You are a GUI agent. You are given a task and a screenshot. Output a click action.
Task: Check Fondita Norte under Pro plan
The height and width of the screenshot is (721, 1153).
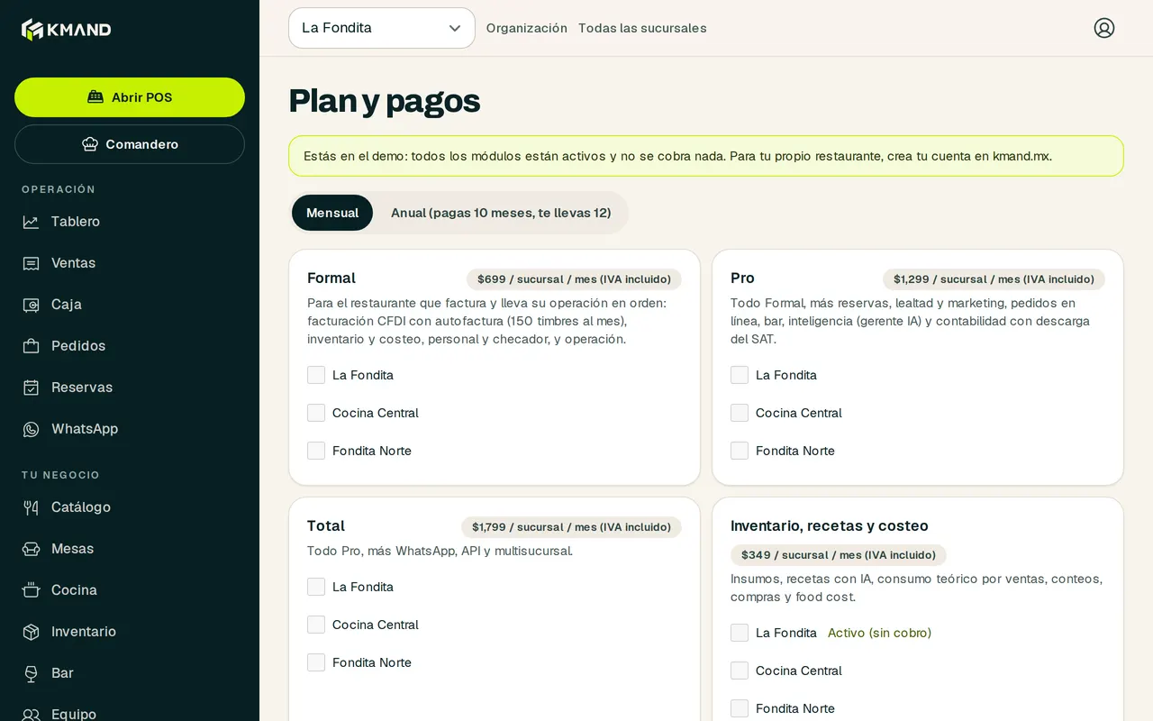tap(740, 451)
